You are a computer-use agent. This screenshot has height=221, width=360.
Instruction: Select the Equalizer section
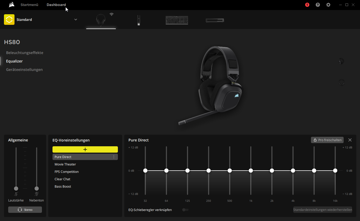[14, 61]
